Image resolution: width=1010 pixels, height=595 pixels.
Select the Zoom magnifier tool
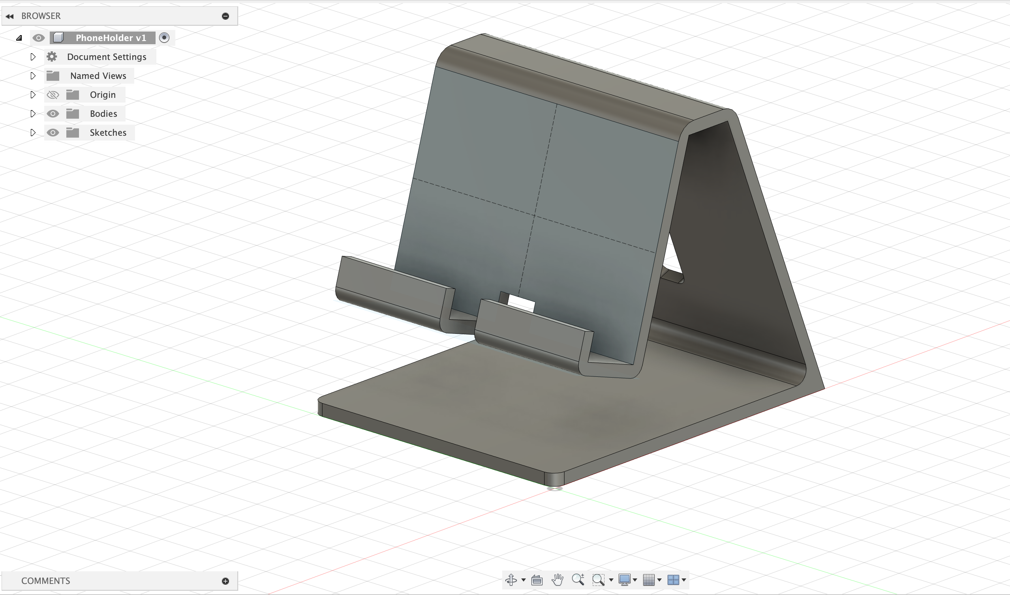(578, 579)
